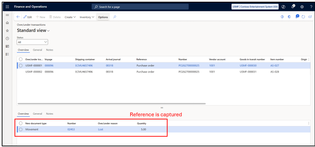The height and width of the screenshot is (147, 315).
Task: Select the Movement row radio button
Action: (21, 129)
